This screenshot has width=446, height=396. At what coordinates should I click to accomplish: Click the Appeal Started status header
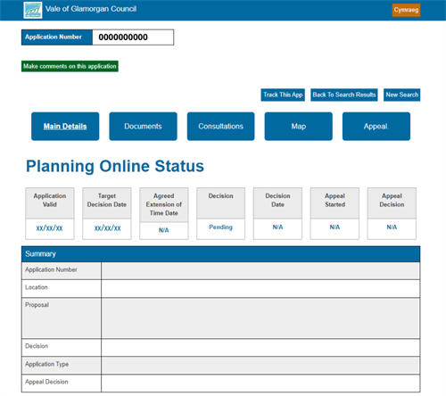[334, 203]
